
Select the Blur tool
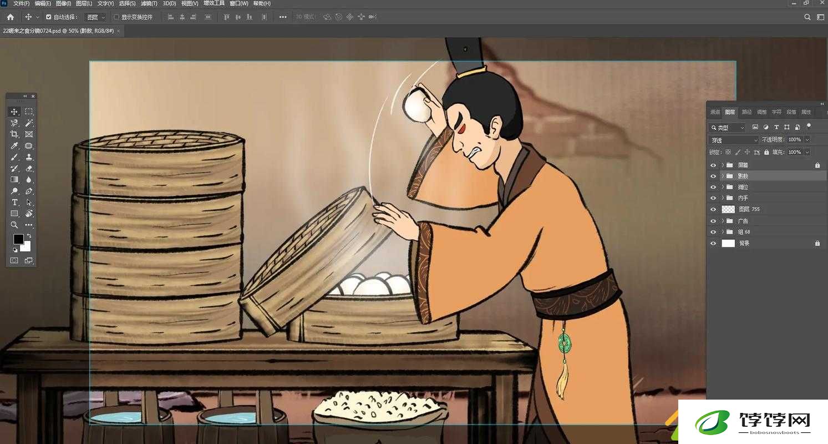pyautogui.click(x=29, y=179)
